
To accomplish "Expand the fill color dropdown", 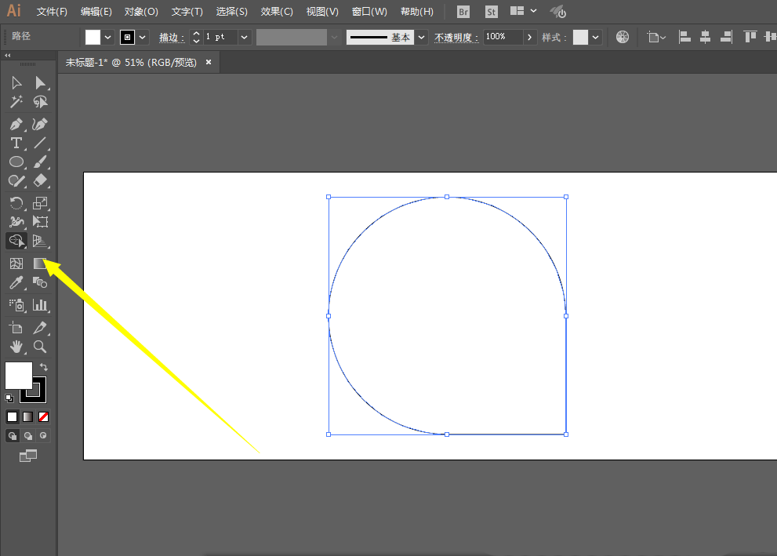I will (108, 38).
